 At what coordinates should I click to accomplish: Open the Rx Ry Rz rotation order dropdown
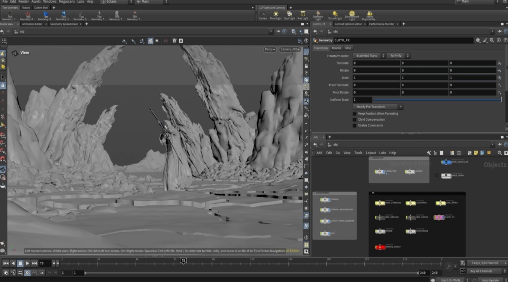pos(398,56)
